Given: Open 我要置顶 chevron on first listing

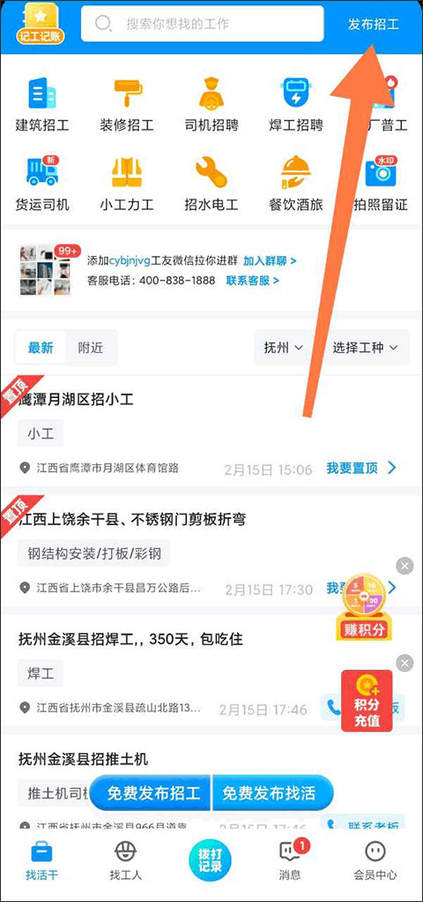Looking at the screenshot, I should (x=392, y=469).
